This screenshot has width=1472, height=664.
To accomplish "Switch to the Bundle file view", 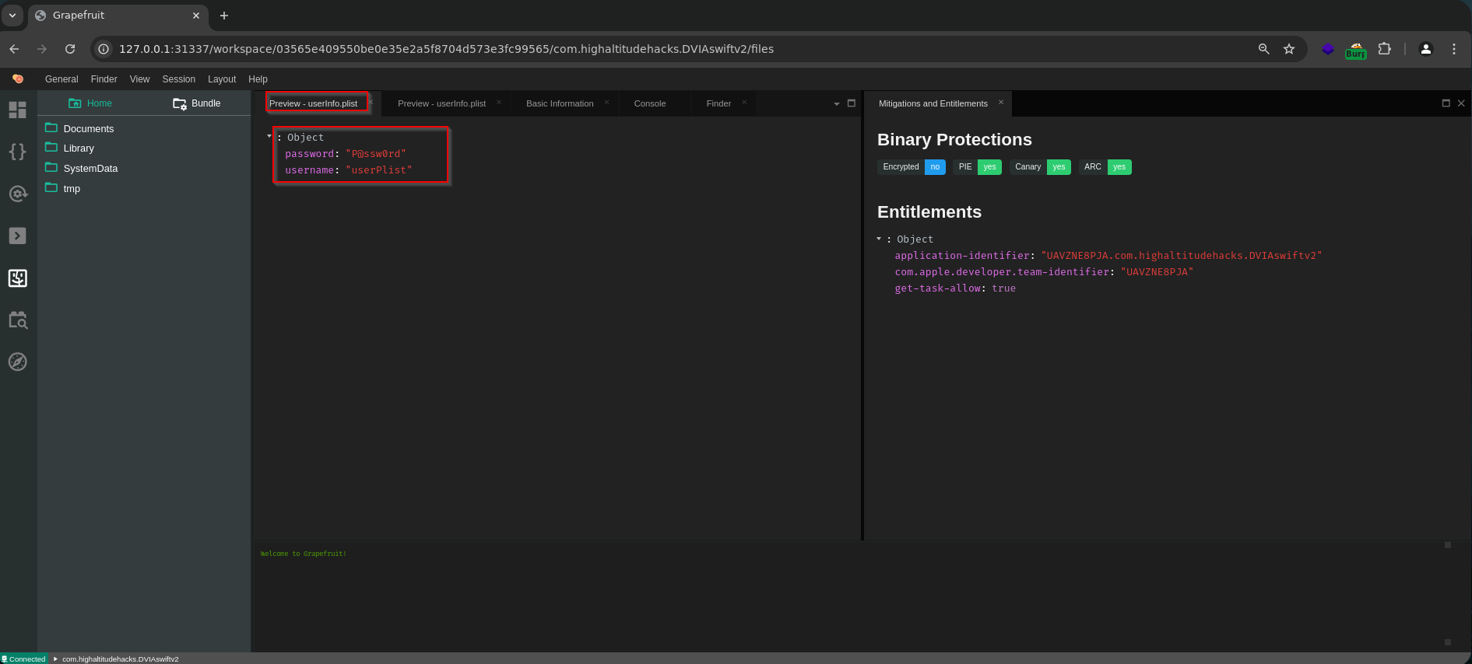I will [196, 103].
